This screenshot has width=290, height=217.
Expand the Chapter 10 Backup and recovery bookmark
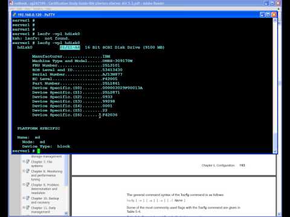(24, 198)
